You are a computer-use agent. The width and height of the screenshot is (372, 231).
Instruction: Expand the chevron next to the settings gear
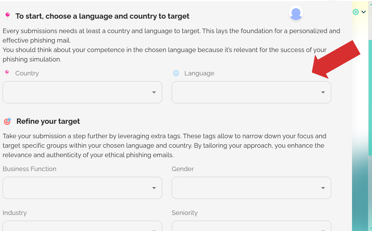[x=364, y=12]
